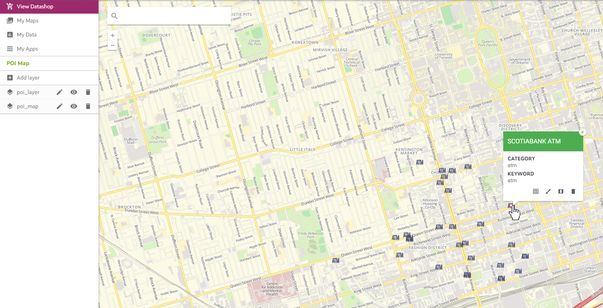Click Central Technical School label
This screenshot has width=603, height=308.
pos(352,62)
